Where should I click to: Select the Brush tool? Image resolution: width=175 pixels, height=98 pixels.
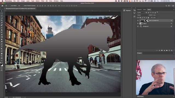(x=2, y=27)
